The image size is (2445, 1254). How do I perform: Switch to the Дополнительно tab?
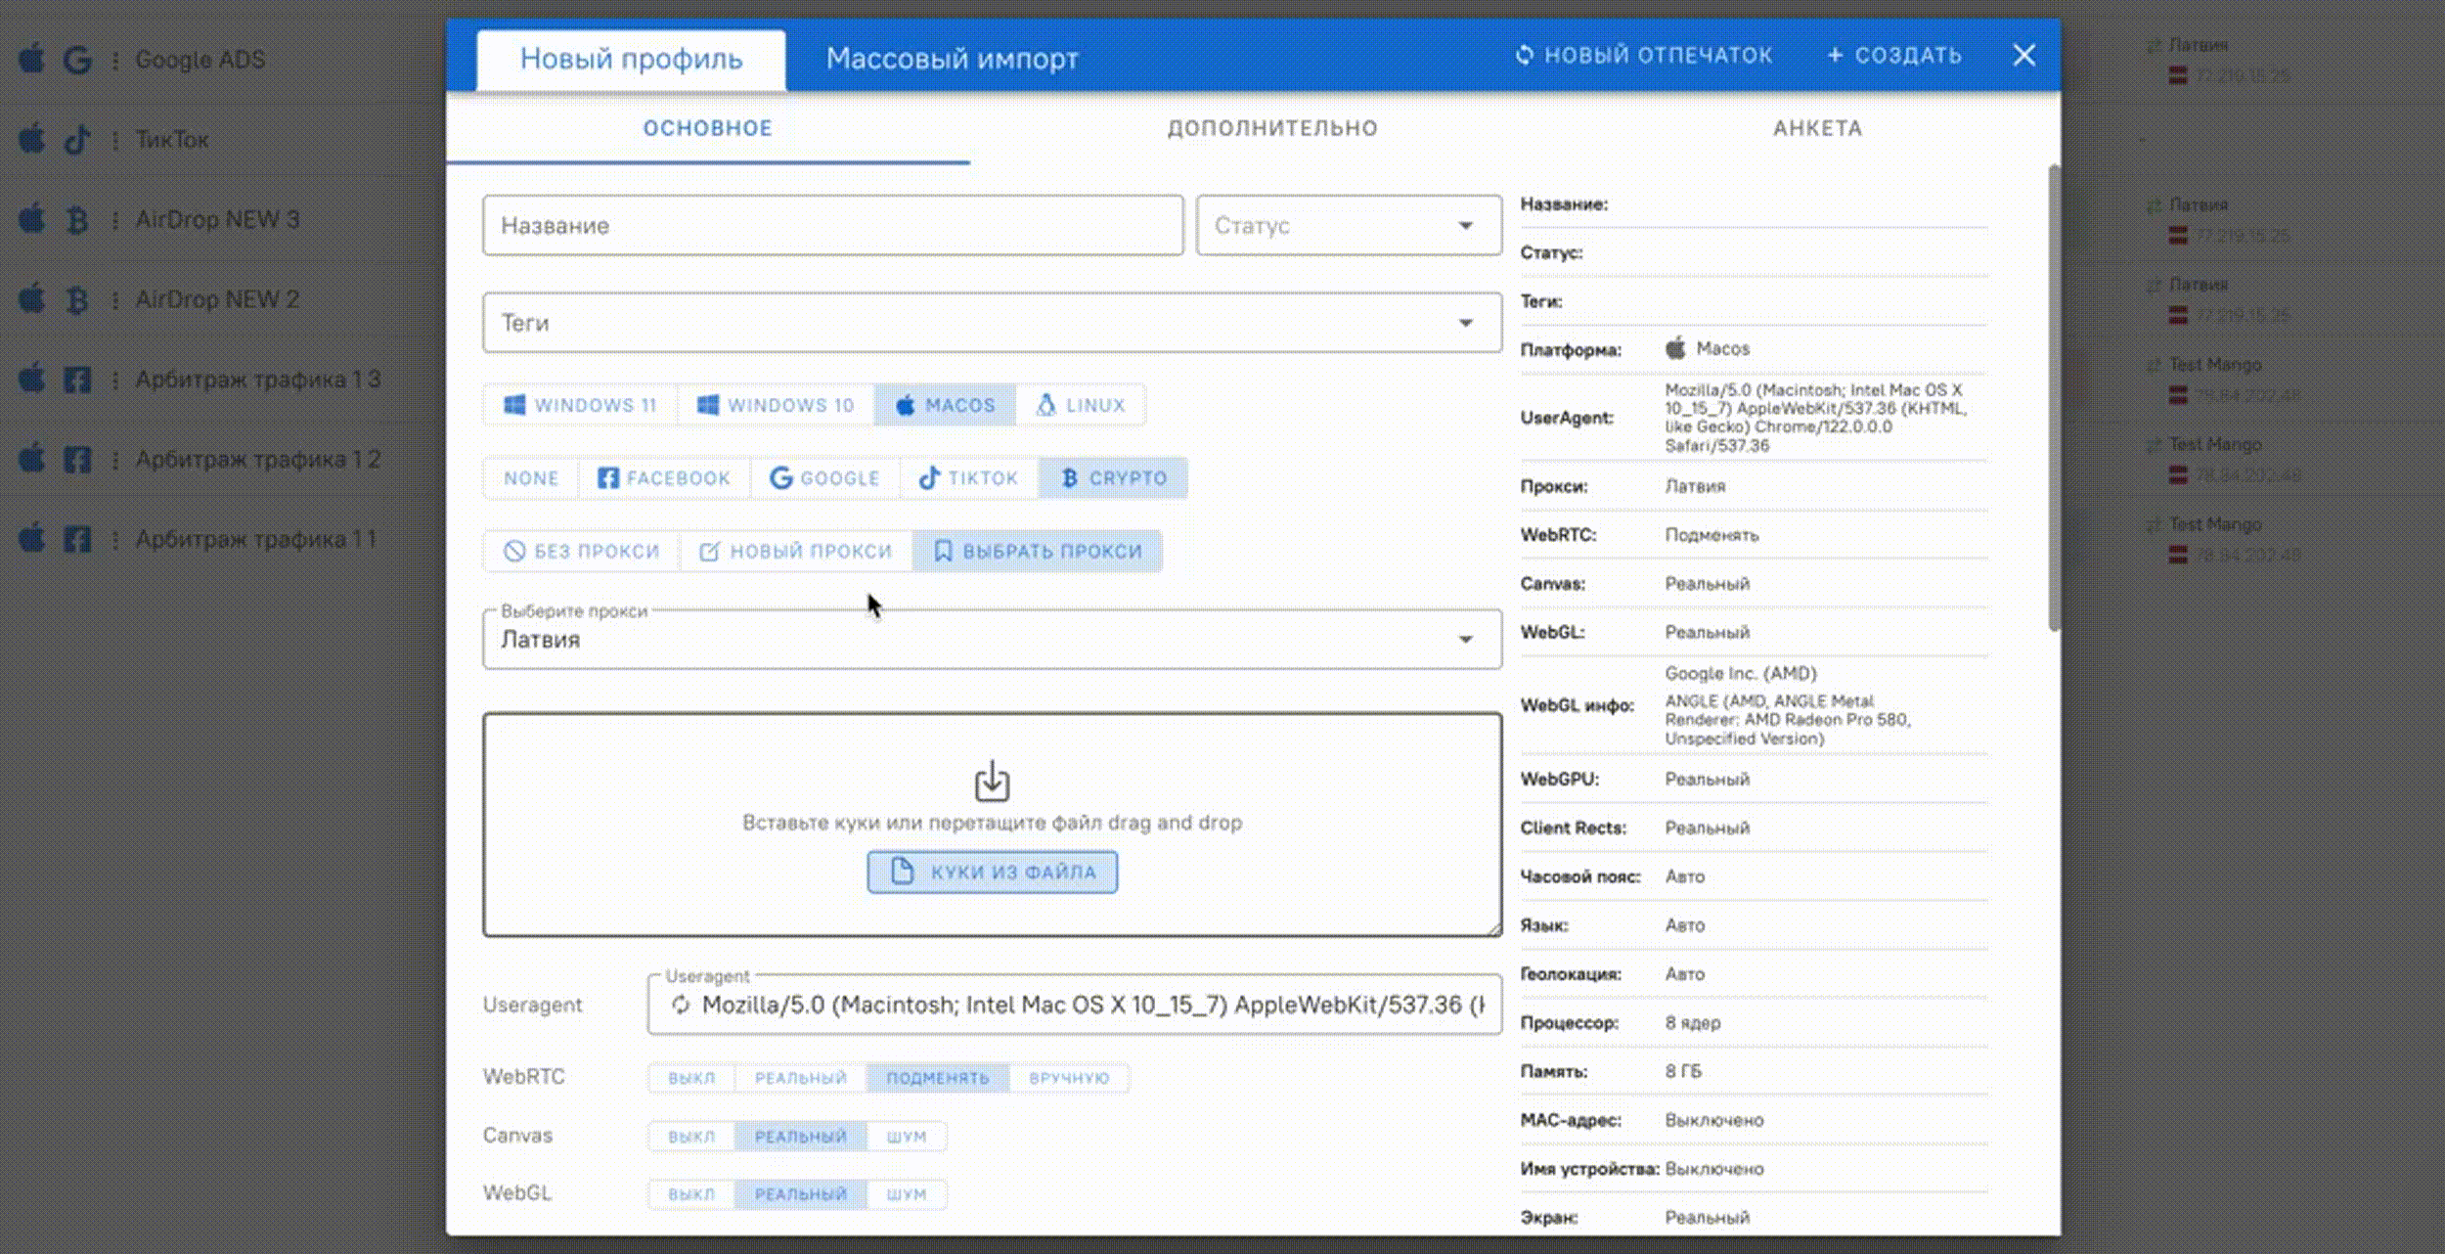(x=1271, y=128)
